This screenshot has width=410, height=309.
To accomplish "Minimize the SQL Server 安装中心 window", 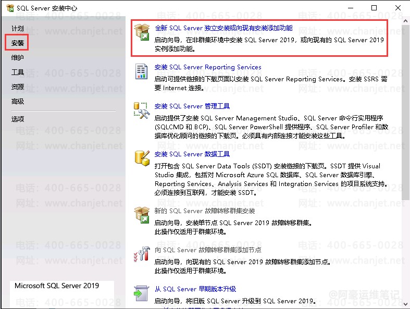I will [351, 8].
